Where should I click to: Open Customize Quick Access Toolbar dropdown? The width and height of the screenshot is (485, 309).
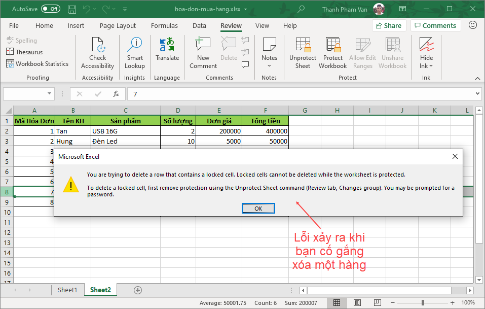(x=125, y=9)
